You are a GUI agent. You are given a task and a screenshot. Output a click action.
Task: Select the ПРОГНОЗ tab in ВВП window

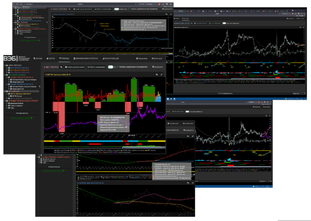click(x=64, y=59)
